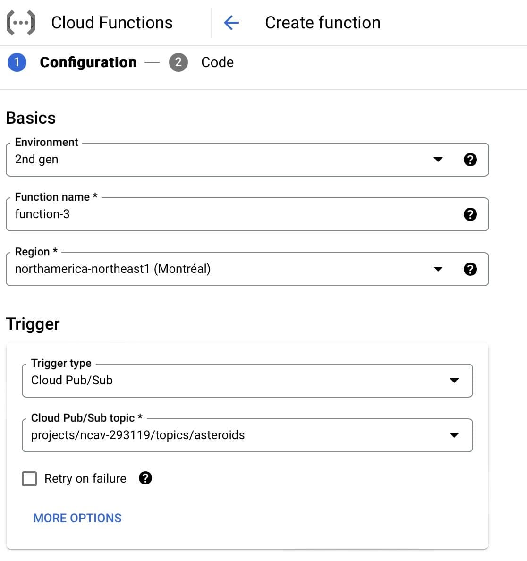Screen dimensions: 527x561
Task: Click the Retry on failure label
Action: point(85,479)
